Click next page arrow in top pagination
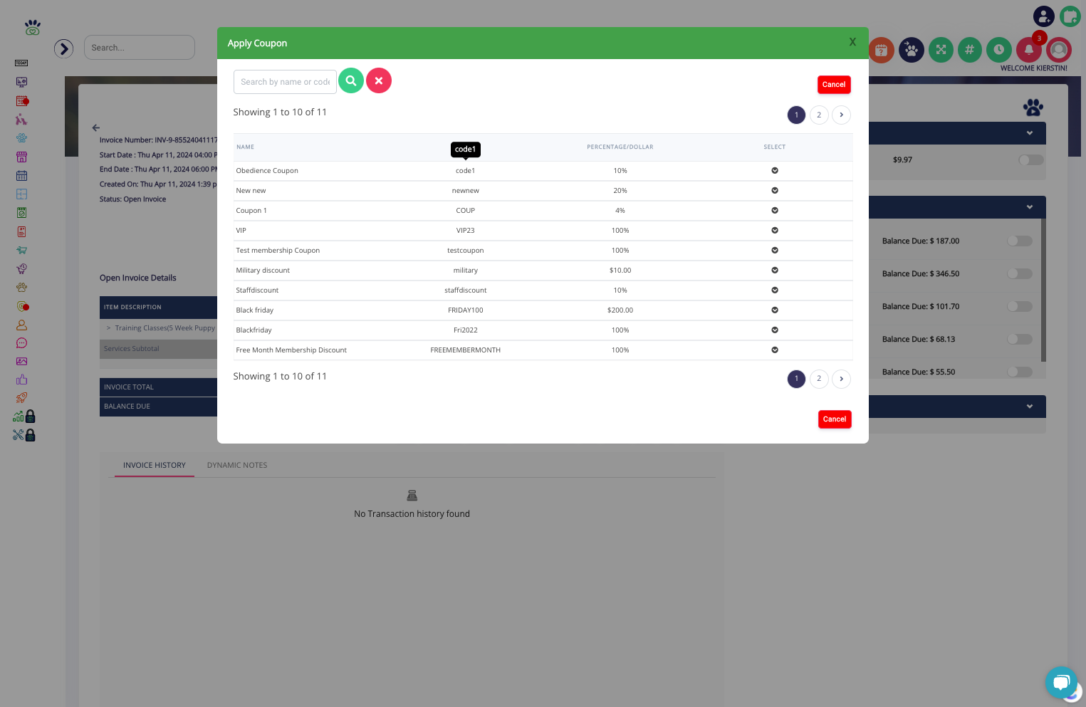 tap(842, 115)
